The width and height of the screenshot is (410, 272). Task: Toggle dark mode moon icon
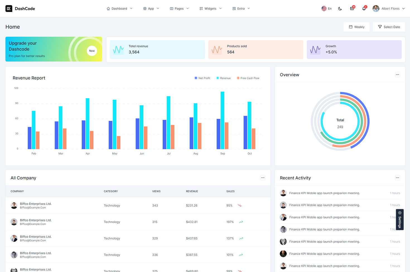click(x=340, y=9)
